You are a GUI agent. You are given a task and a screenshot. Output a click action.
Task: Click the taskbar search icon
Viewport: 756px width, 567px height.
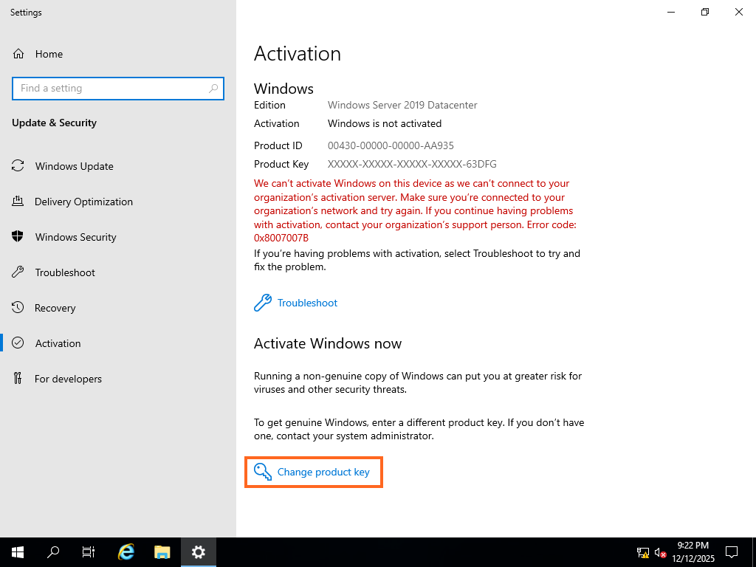tap(53, 551)
